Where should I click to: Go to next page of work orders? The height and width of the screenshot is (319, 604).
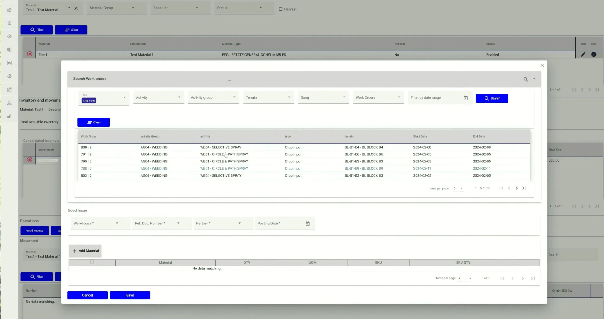coord(516,188)
